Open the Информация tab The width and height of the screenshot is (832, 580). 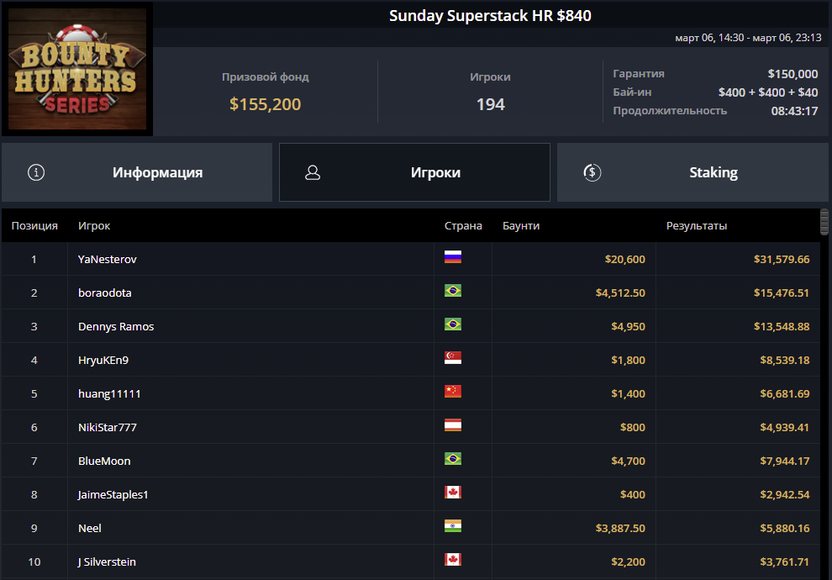pyautogui.click(x=137, y=172)
